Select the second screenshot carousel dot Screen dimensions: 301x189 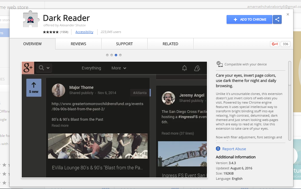pyautogui.click(x=111, y=55)
